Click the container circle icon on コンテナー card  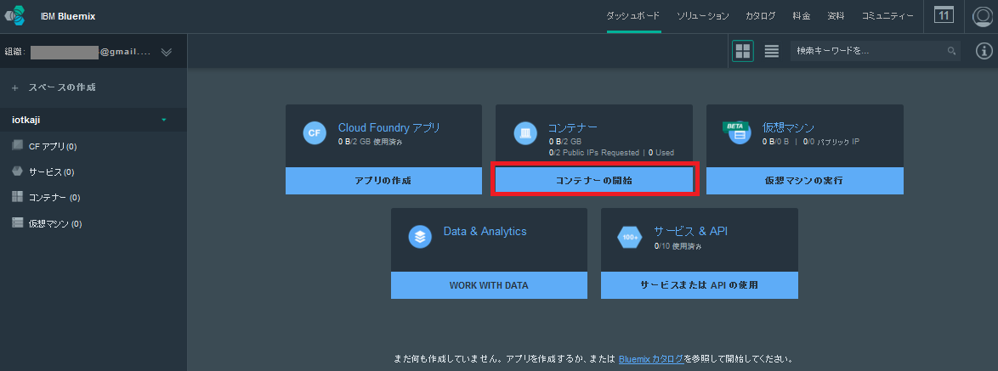click(x=525, y=132)
